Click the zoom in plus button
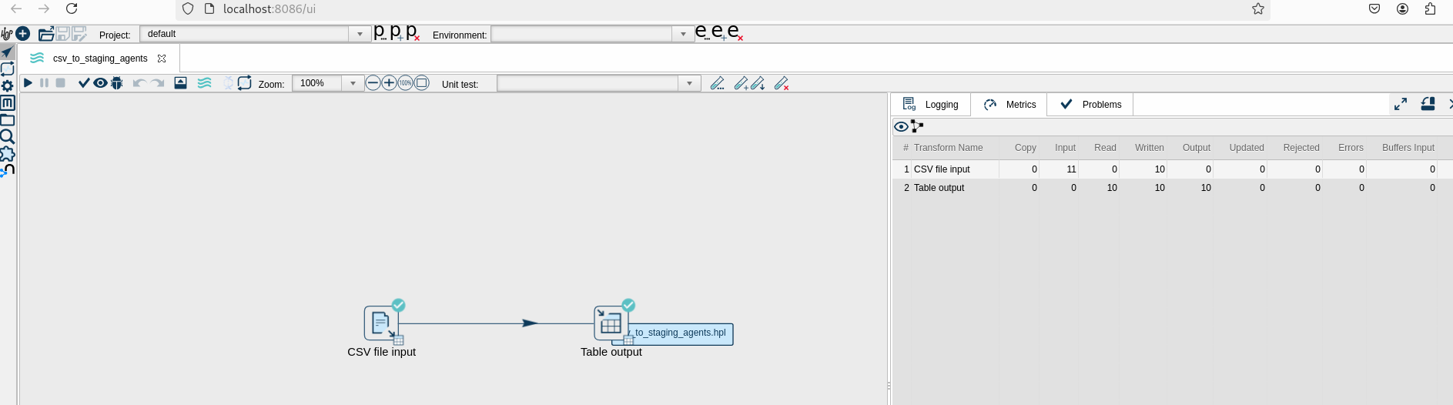1453x405 pixels. point(389,83)
